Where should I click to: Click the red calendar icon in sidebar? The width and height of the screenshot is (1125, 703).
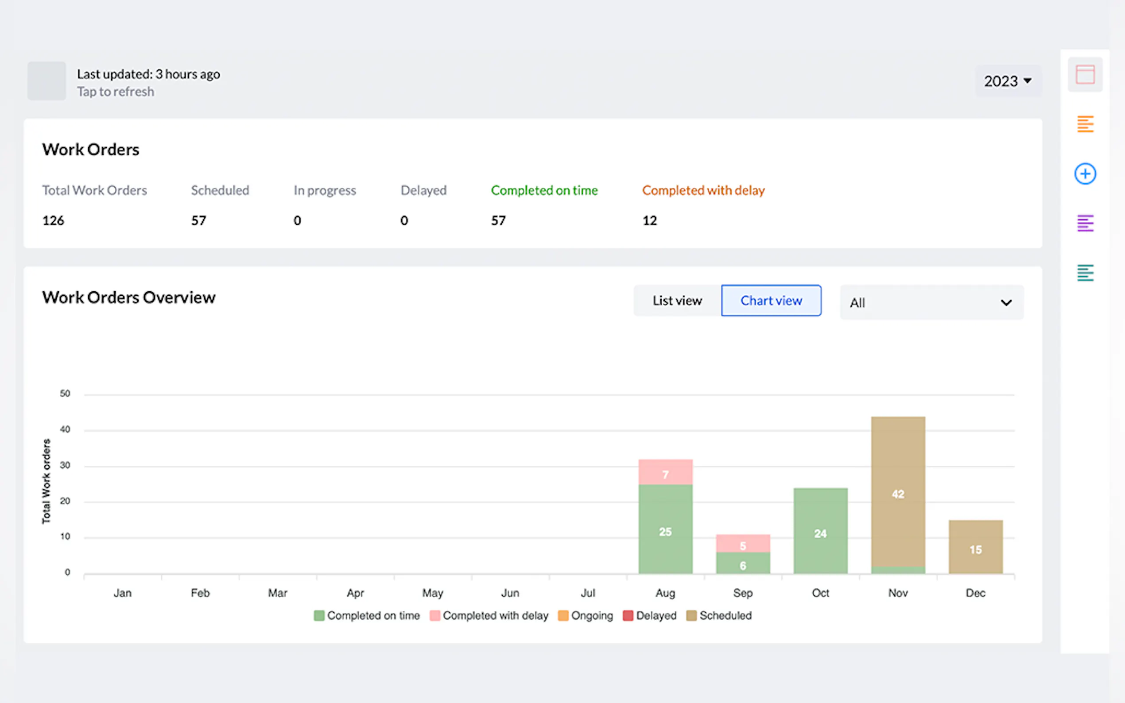(x=1085, y=75)
